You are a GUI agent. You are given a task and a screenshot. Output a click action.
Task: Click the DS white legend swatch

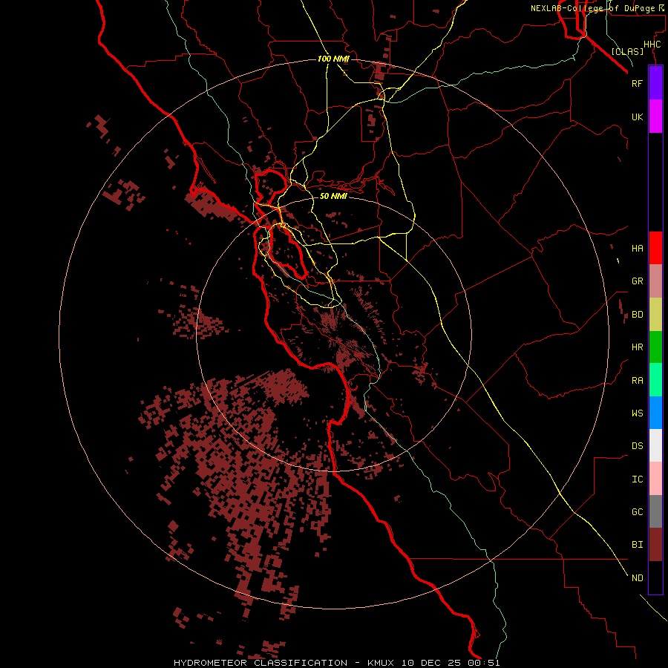[x=655, y=445]
